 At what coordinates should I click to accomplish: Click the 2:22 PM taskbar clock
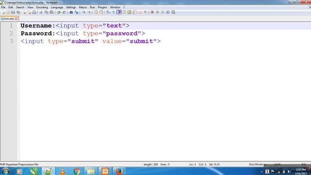(x=301, y=170)
